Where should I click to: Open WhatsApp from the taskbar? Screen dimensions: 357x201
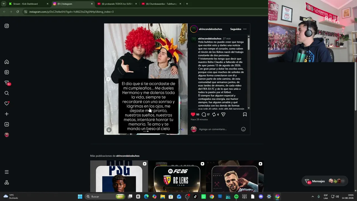point(204,197)
